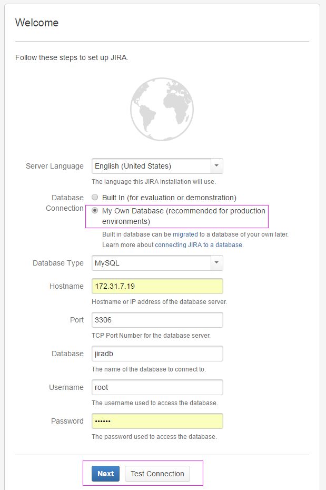Click the Hostname label text

coord(66,286)
